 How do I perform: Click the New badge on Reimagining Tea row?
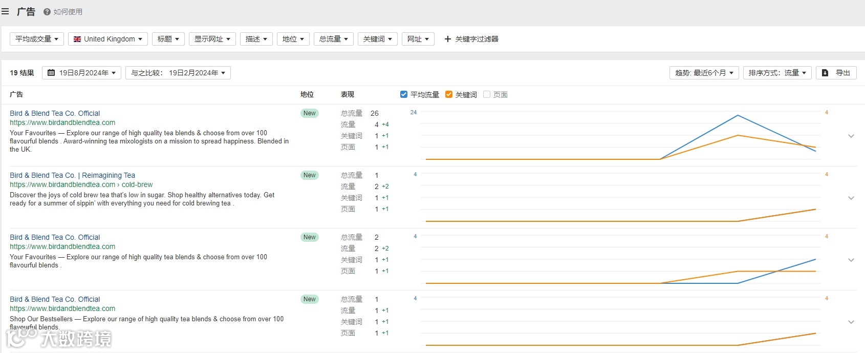[310, 175]
